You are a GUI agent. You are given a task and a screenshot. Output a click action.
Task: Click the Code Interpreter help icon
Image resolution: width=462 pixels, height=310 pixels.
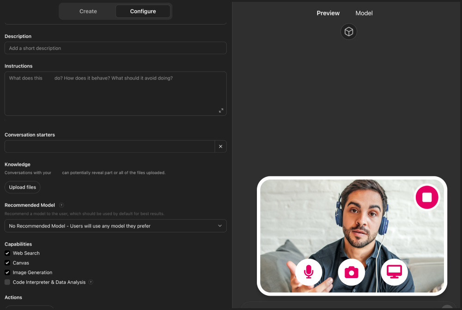click(x=91, y=282)
